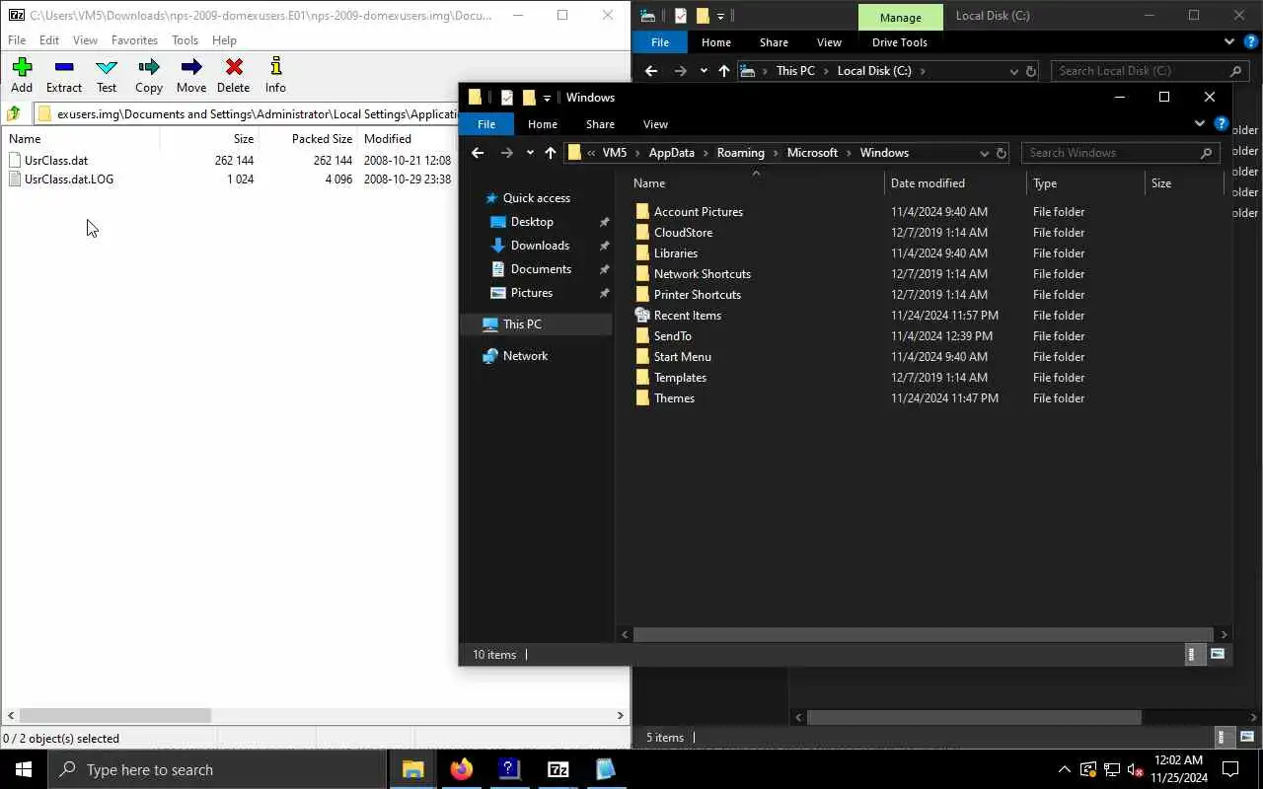Click This PC breadcrumb in Local Disk window
Screen dimensions: 1263x789
pos(795,71)
